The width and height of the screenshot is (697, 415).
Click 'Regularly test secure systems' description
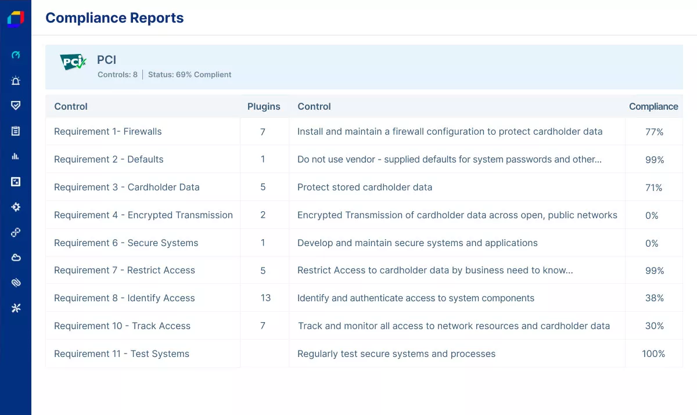tap(397, 354)
